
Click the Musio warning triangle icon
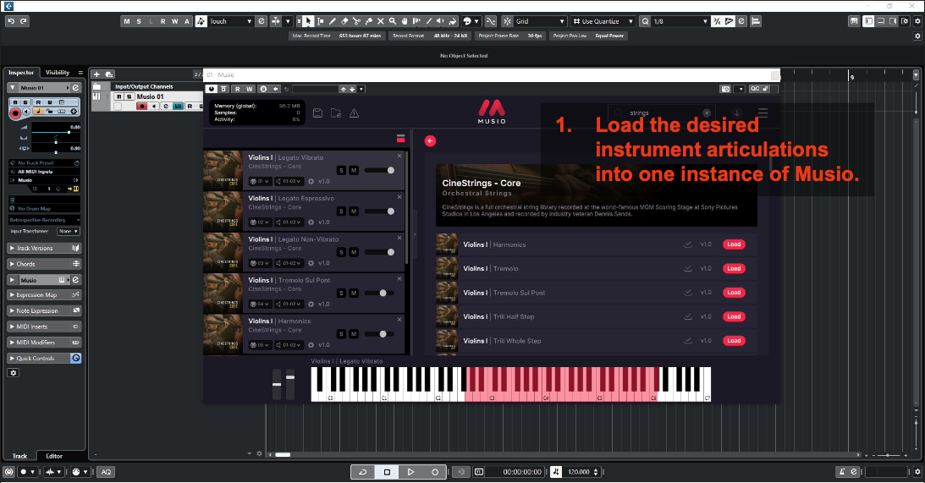pos(354,113)
